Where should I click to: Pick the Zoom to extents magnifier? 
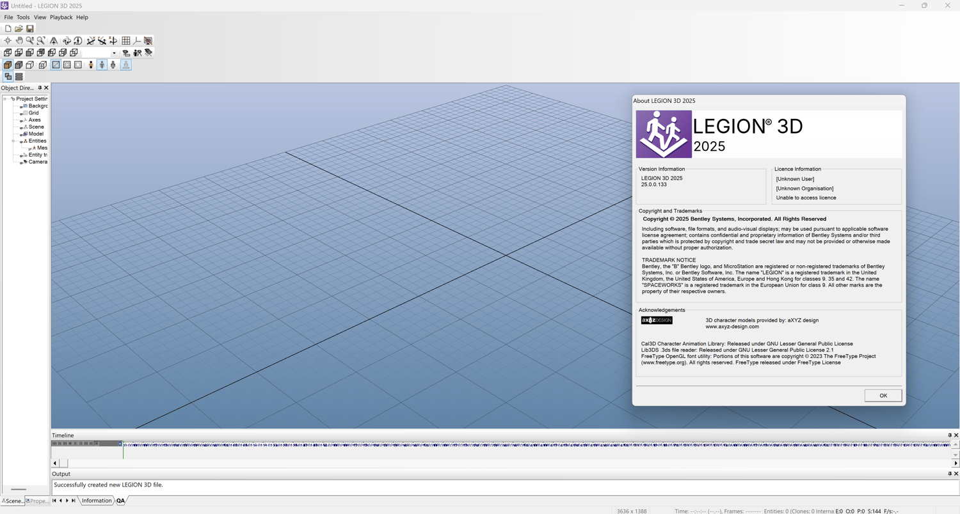(41, 41)
